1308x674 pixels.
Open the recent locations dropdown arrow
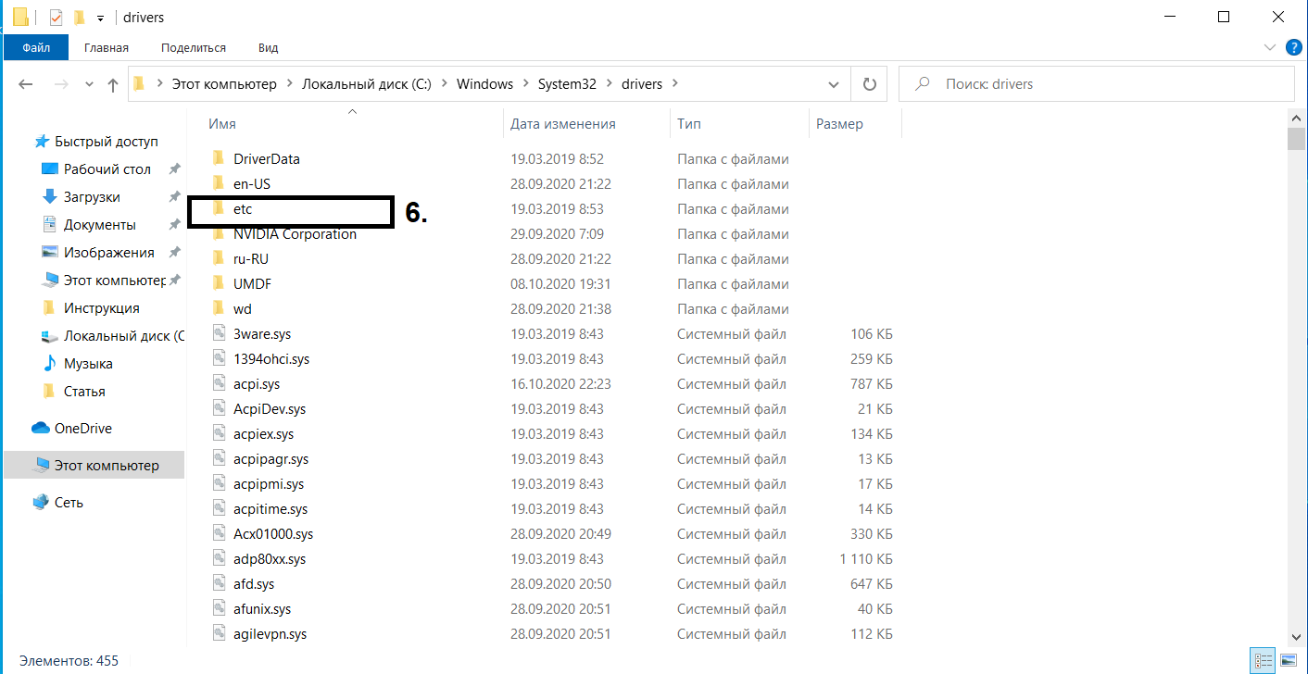coord(89,84)
